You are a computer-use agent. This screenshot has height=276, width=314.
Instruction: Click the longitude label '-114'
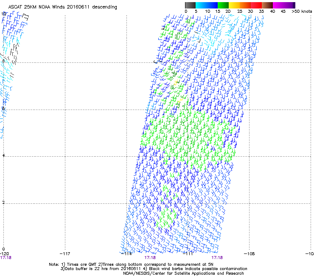click(126, 254)
